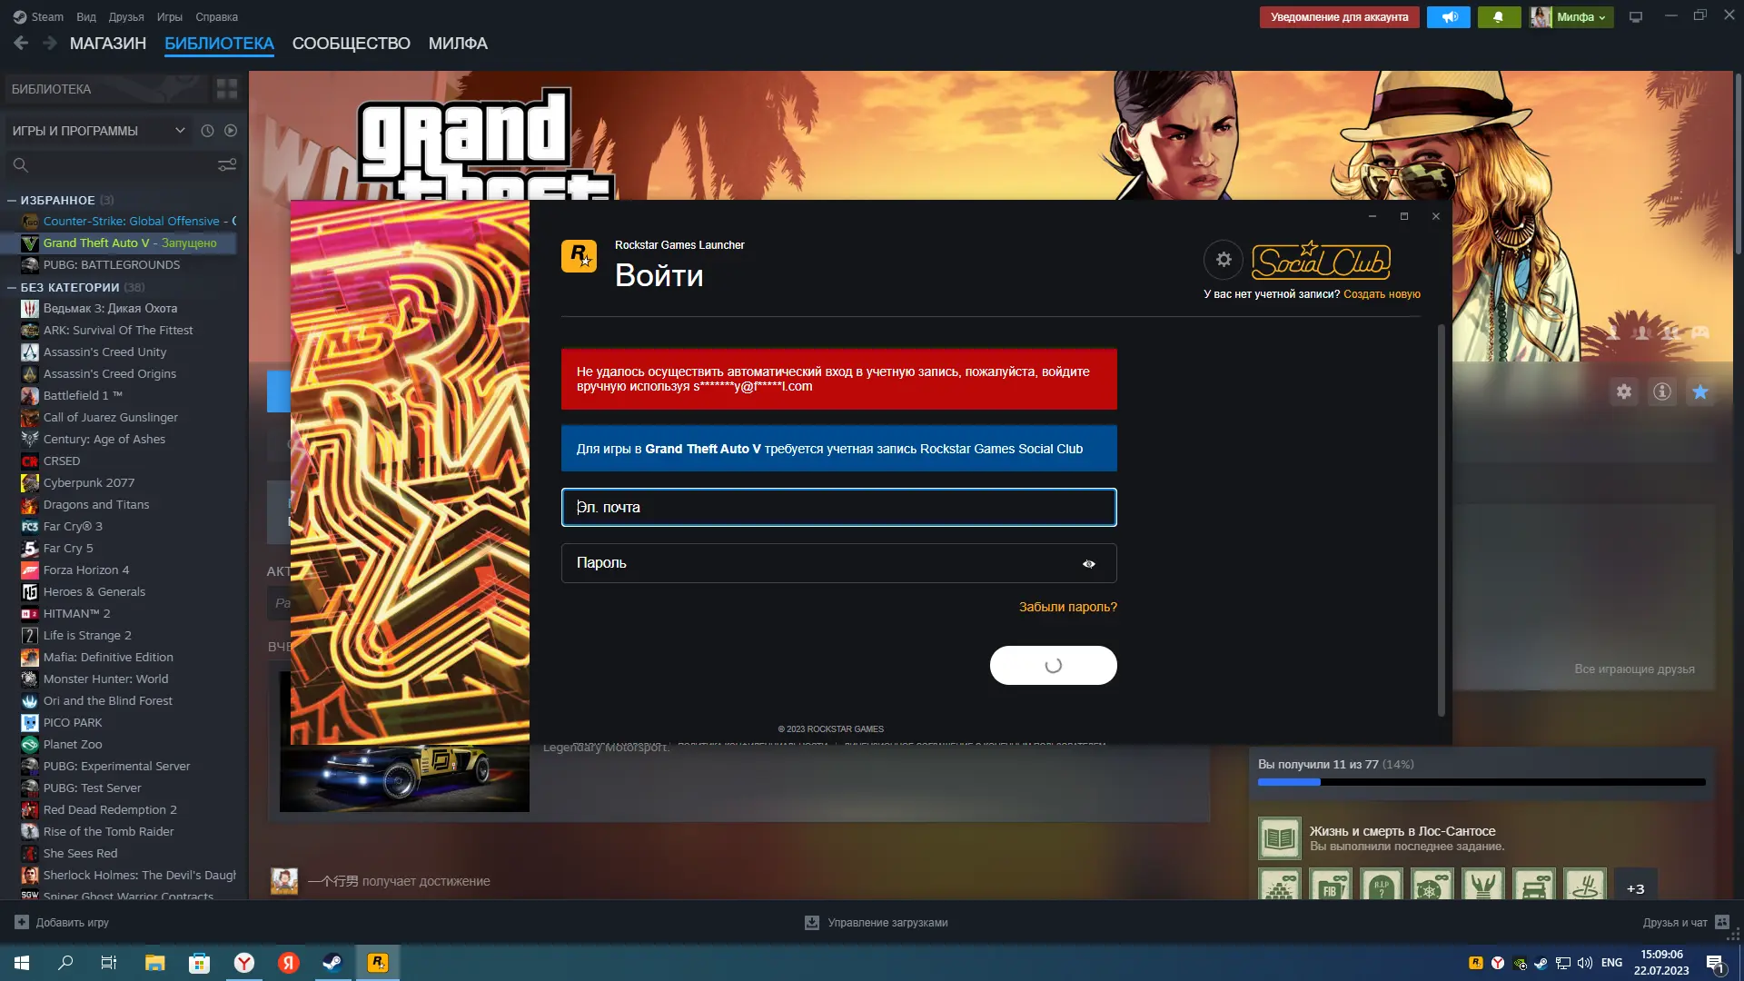Image resolution: width=1744 pixels, height=981 pixels.
Task: Toggle library grid view icon
Action: pyautogui.click(x=226, y=89)
